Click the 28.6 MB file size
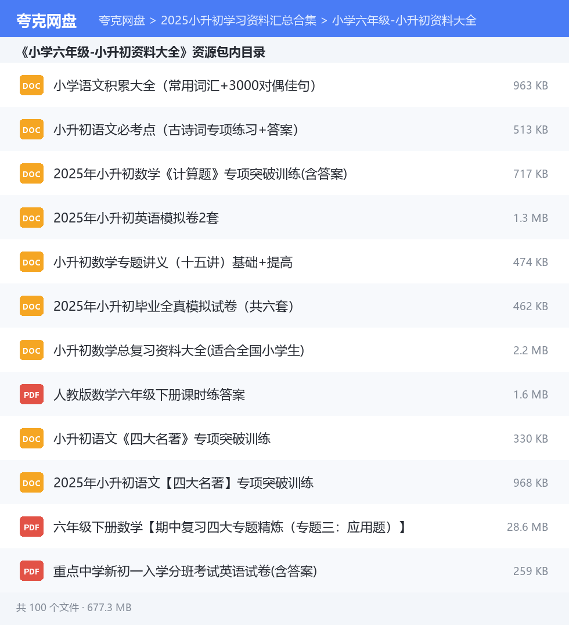Viewport: 569px width, 625px height. (x=527, y=527)
